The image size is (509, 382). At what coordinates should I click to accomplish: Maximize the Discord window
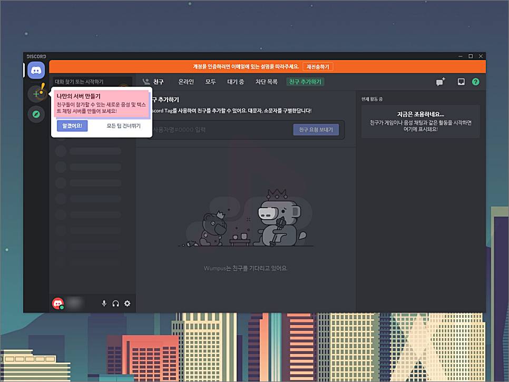tap(471, 56)
